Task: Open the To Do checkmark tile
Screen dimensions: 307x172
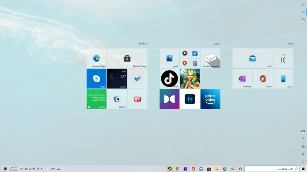Action: (138, 79)
